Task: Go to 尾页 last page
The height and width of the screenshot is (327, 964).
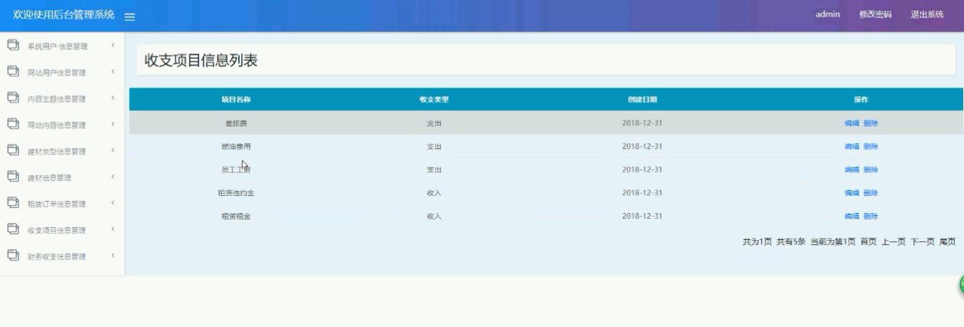Action: 947,242
